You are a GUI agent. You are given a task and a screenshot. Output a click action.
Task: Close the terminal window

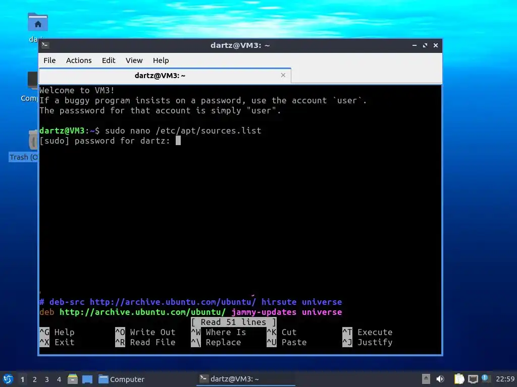coord(436,45)
